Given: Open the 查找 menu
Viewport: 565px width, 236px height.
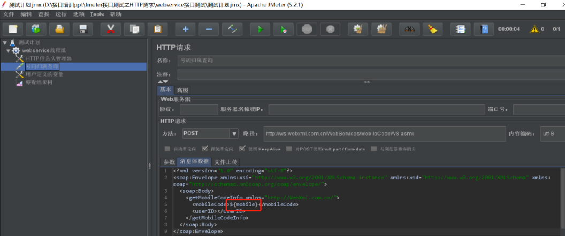Looking at the screenshot, I should tap(43, 14).
